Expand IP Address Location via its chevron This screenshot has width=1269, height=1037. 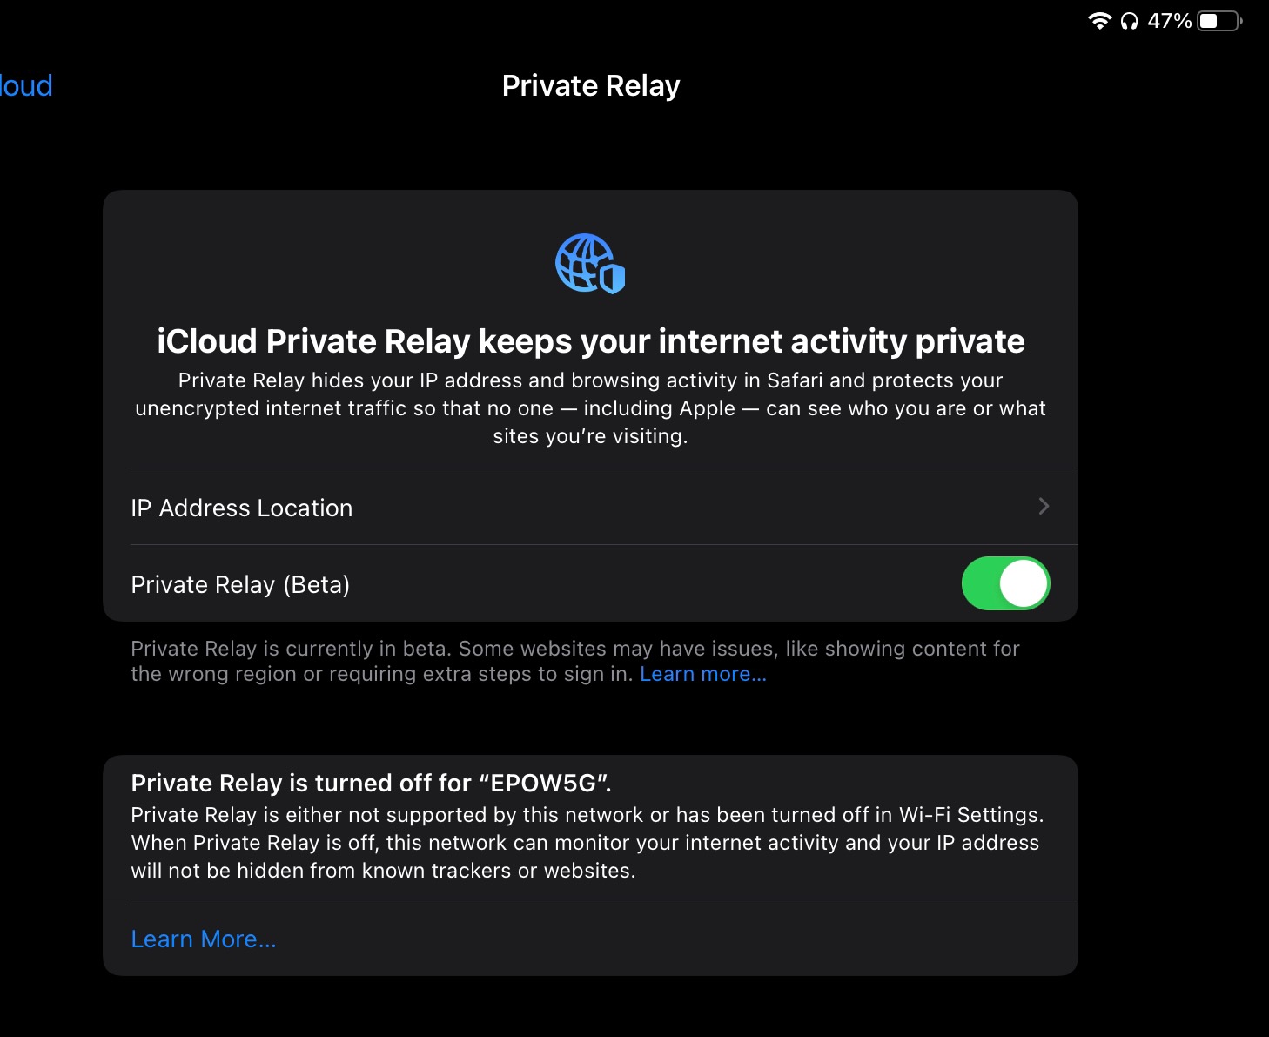point(1044,506)
